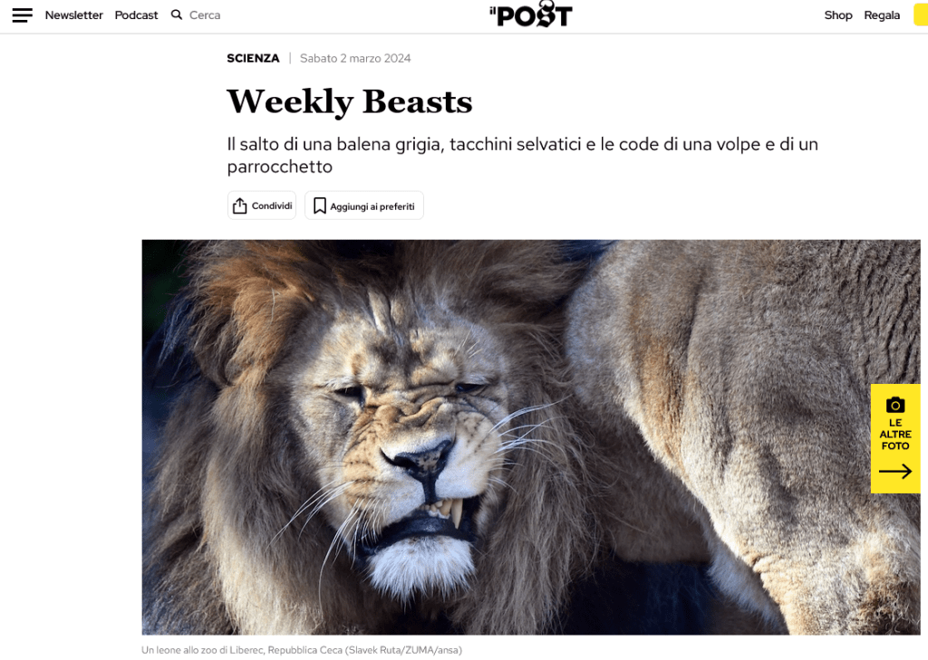Click the magnifying glass search icon
The width and height of the screenshot is (928, 660).
click(177, 14)
